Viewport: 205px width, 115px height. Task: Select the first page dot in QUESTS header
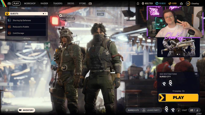pos(43,14)
